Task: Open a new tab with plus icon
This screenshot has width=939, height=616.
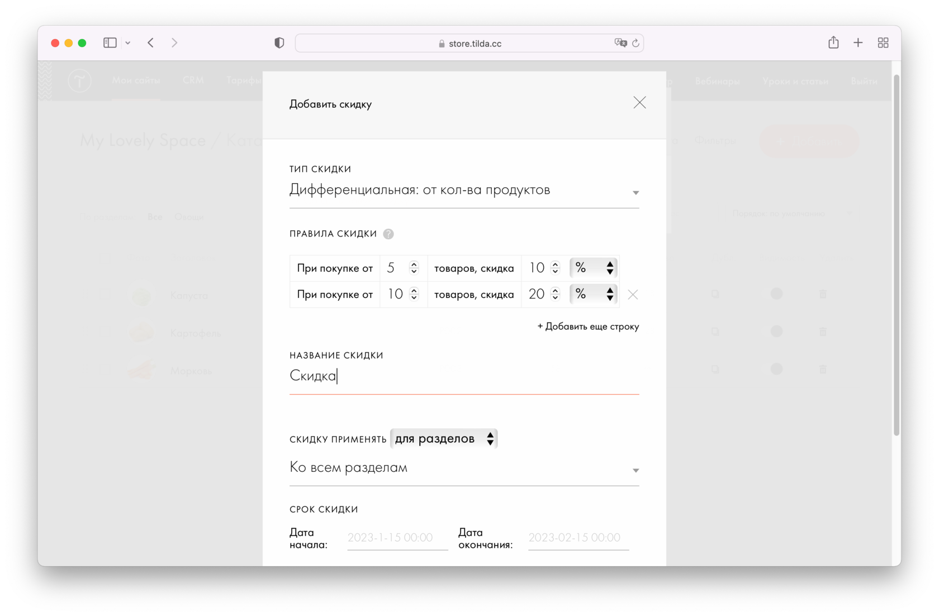Action: click(x=858, y=43)
